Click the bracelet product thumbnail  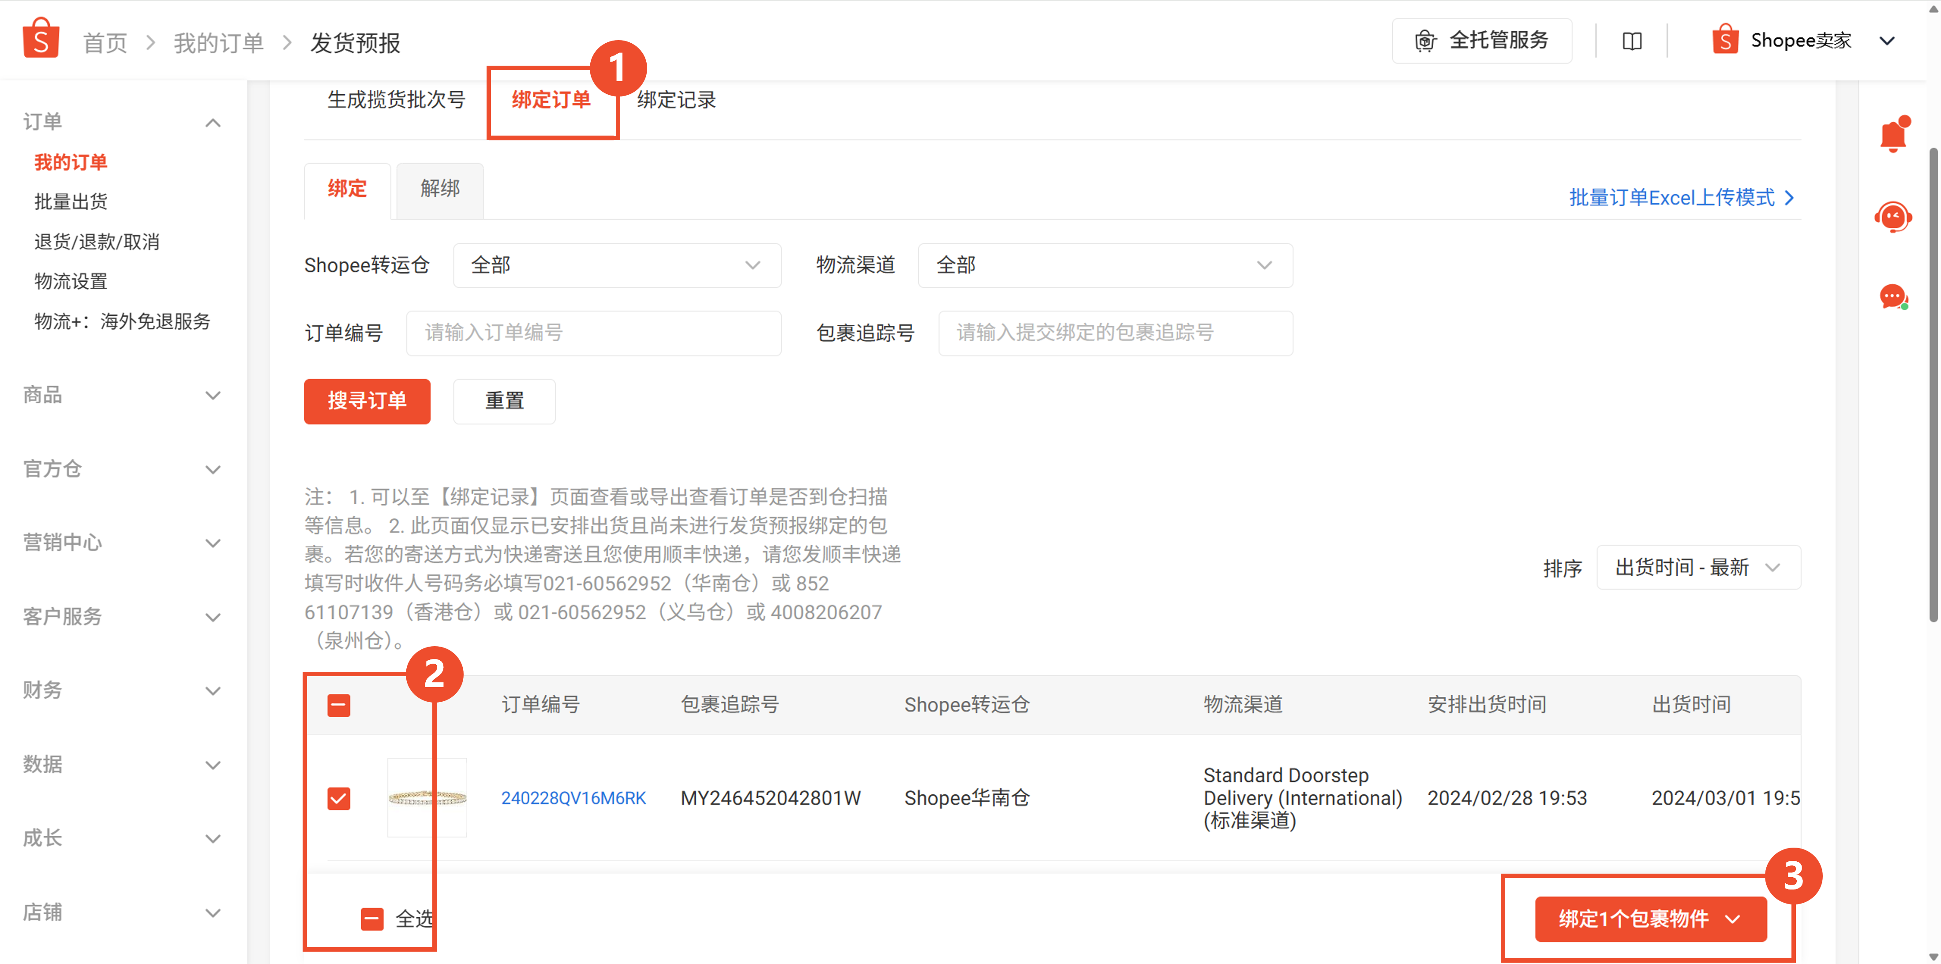(x=427, y=798)
